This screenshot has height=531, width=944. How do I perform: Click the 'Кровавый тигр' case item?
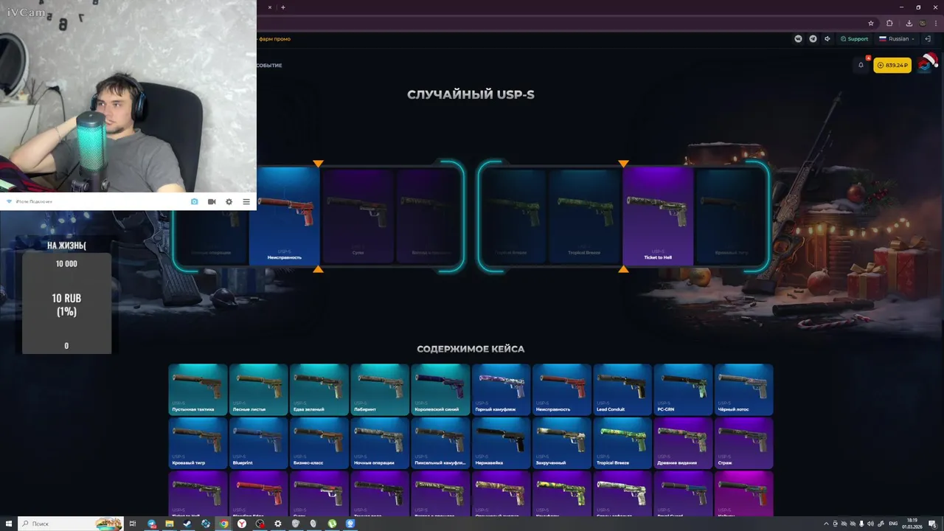(198, 443)
